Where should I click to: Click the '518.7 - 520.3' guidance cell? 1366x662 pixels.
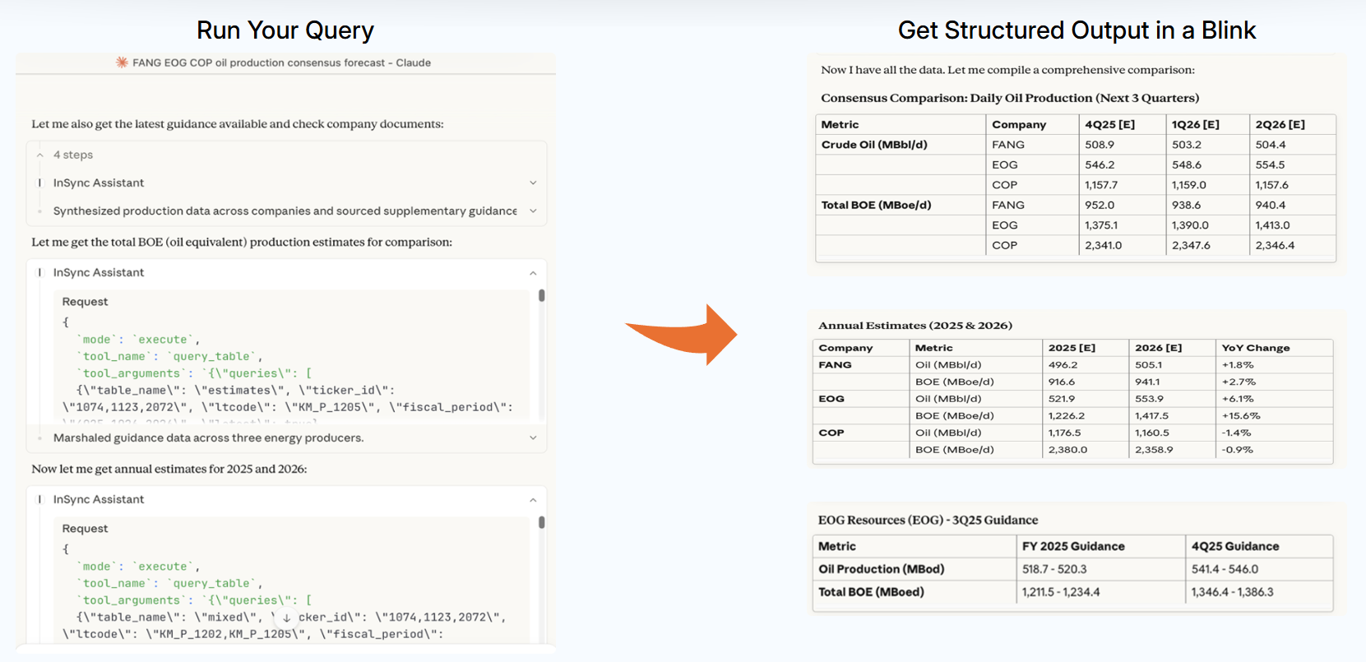coord(1054,569)
